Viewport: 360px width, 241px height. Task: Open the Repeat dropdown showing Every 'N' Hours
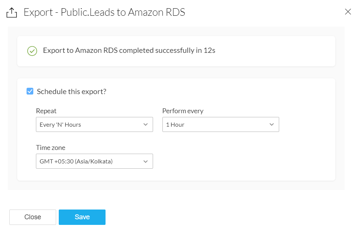[94, 124]
